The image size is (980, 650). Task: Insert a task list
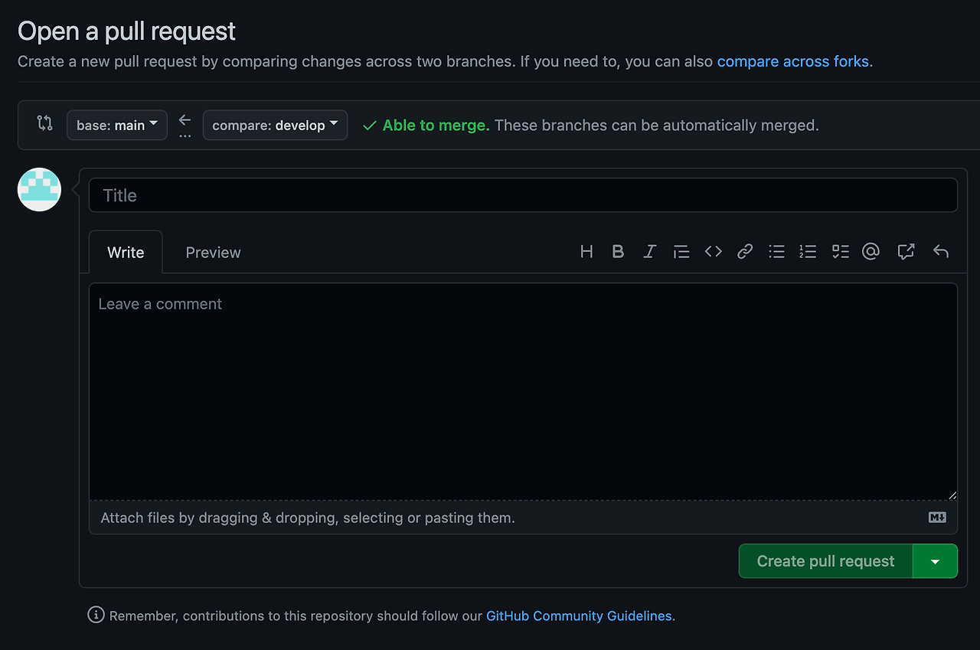840,251
